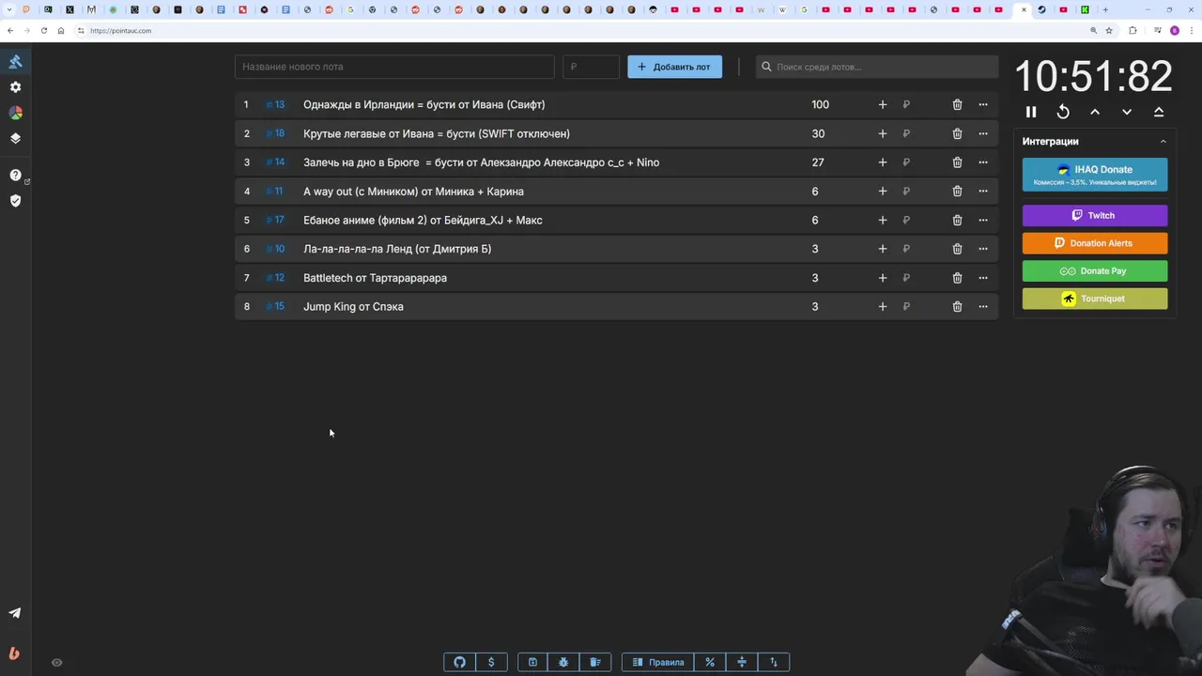Connect Donate Pay integration
Image resolution: width=1202 pixels, height=676 pixels.
(1095, 270)
